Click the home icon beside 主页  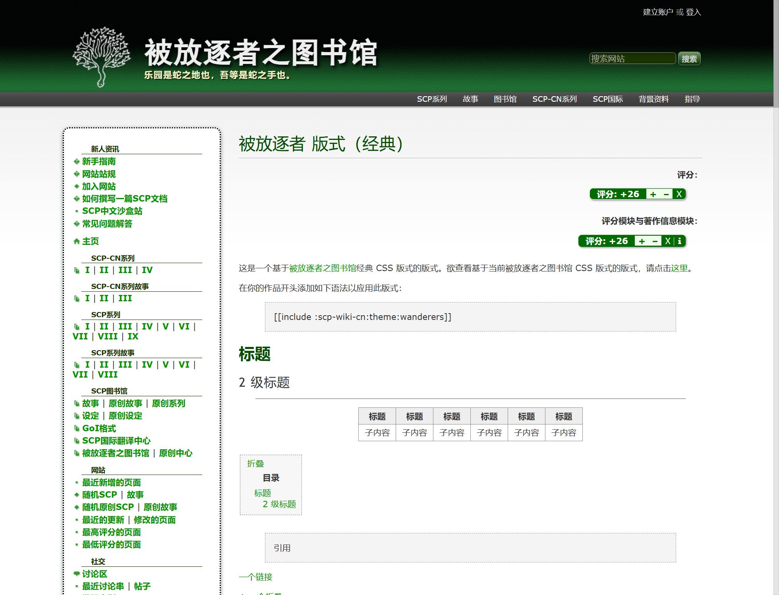[77, 241]
